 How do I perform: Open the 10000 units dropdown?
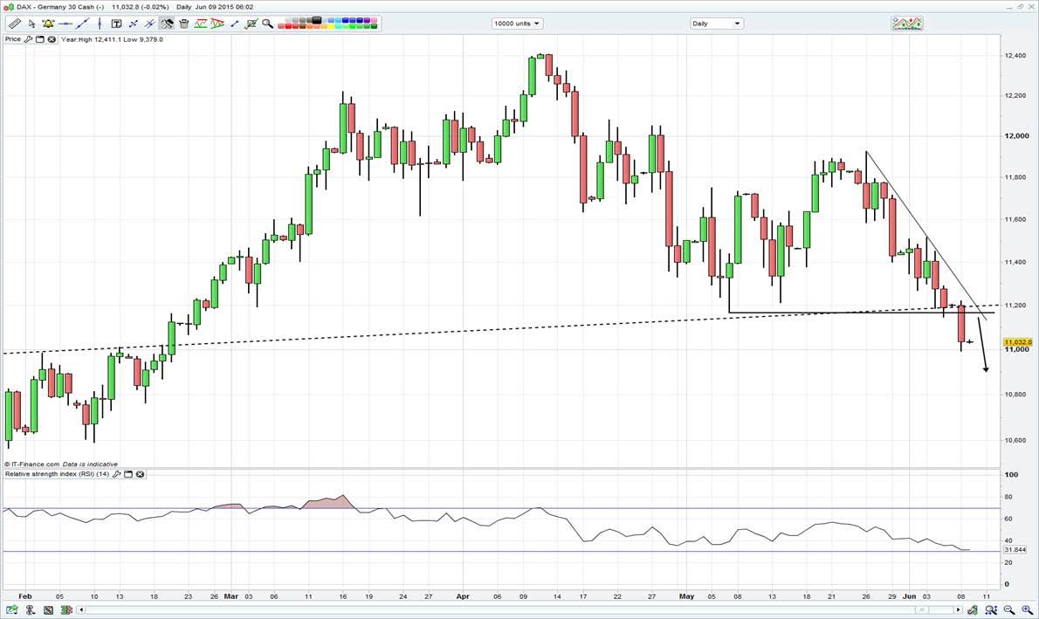(517, 24)
